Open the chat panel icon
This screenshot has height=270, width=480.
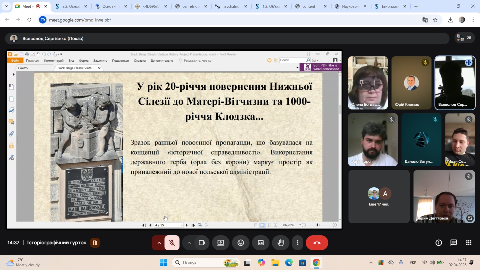(x=453, y=243)
